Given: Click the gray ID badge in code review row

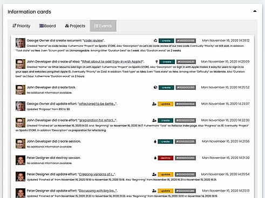Looking at the screenshot, I should [x=186, y=41].
